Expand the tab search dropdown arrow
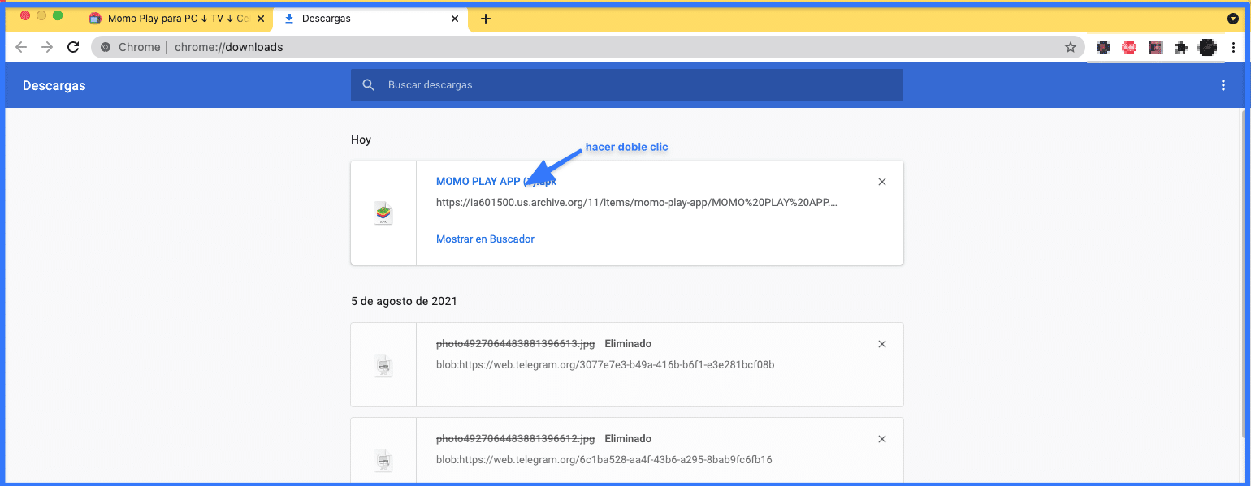 (x=1233, y=19)
